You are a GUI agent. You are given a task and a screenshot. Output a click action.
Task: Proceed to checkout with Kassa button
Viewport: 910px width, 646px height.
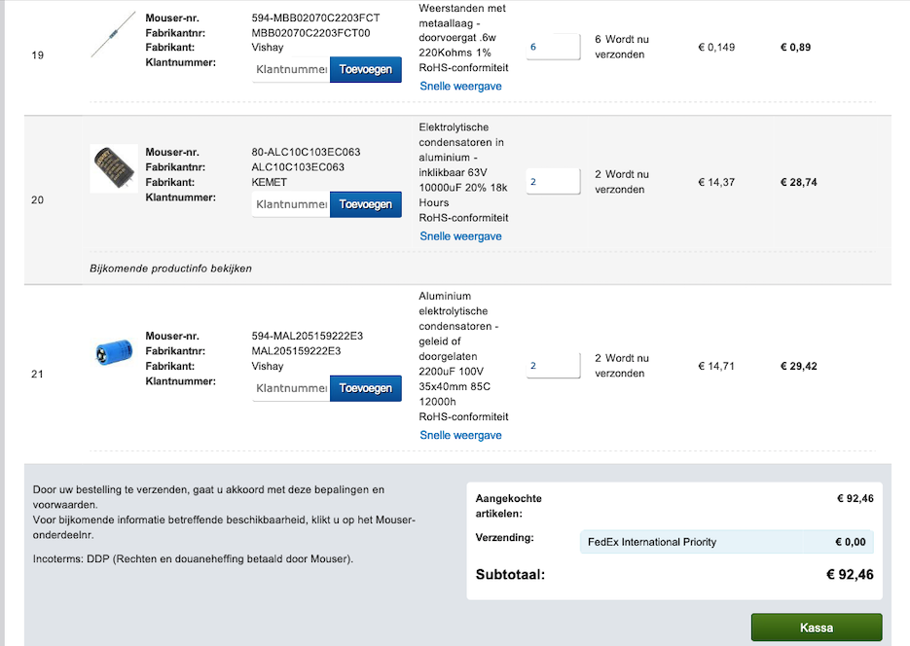coord(816,628)
